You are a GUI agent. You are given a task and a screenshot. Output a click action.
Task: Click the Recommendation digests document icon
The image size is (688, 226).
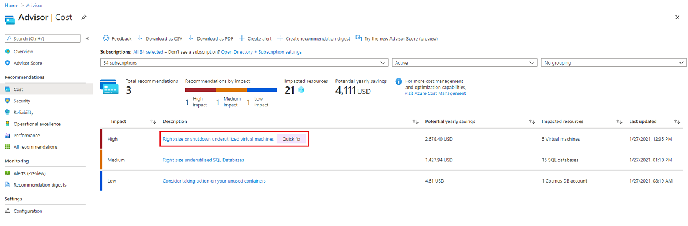point(7,185)
